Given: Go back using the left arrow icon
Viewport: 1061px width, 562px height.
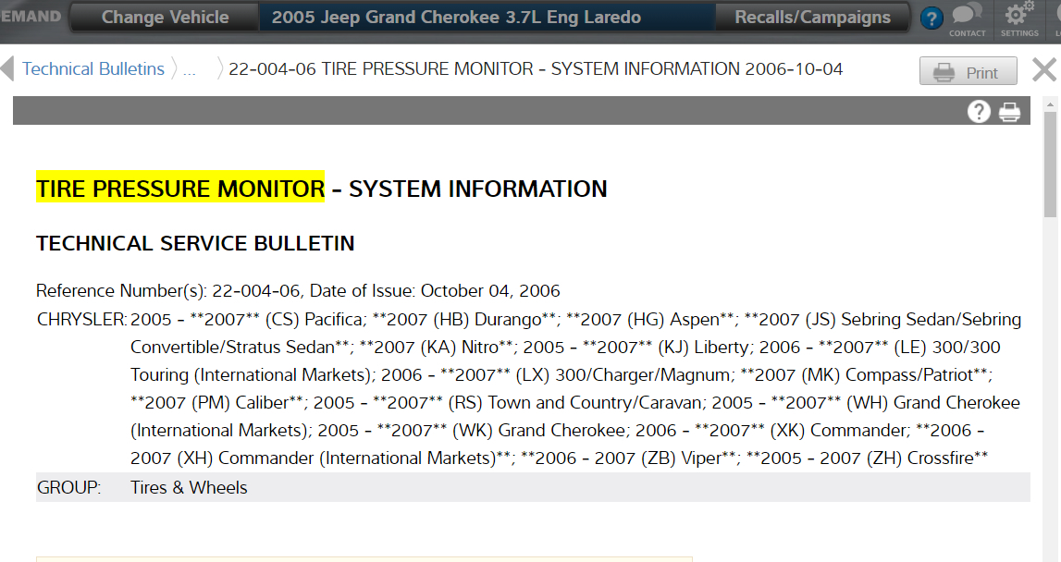Looking at the screenshot, I should 7,69.
